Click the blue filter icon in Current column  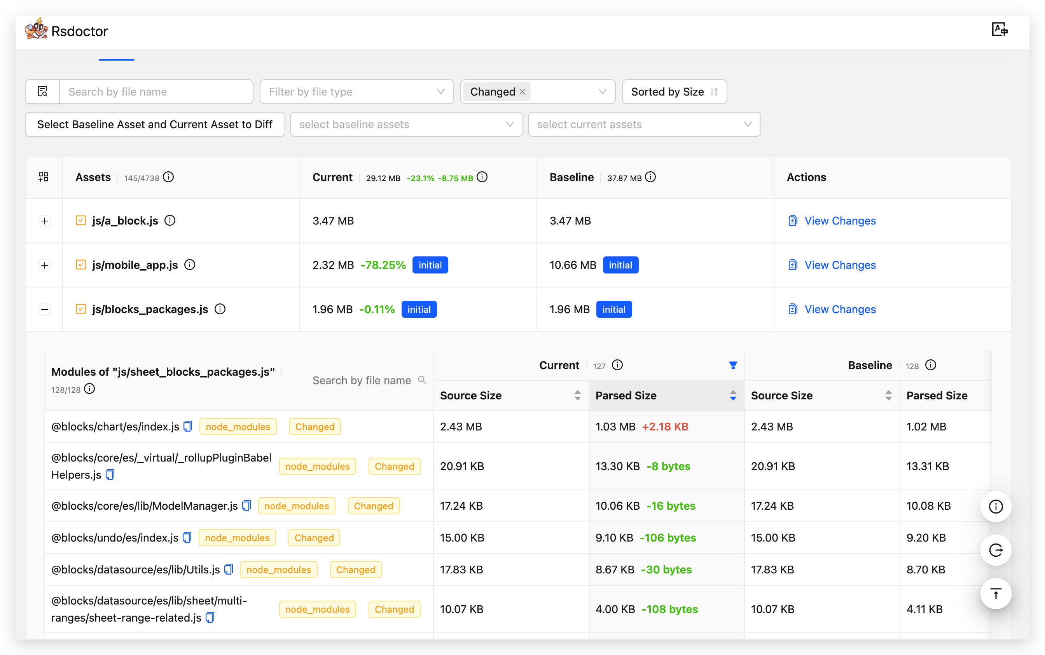732,365
